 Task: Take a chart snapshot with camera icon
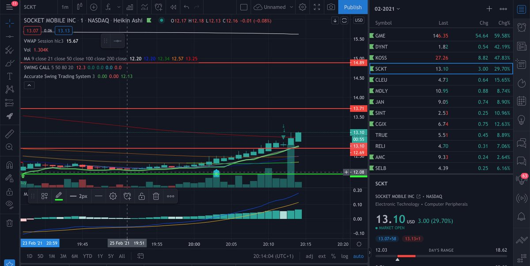click(331, 7)
